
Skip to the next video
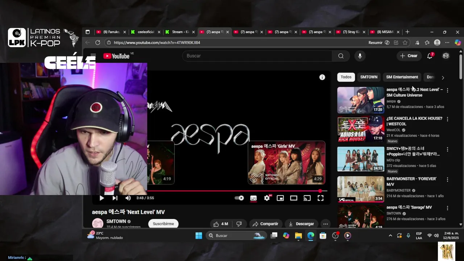[115, 198]
